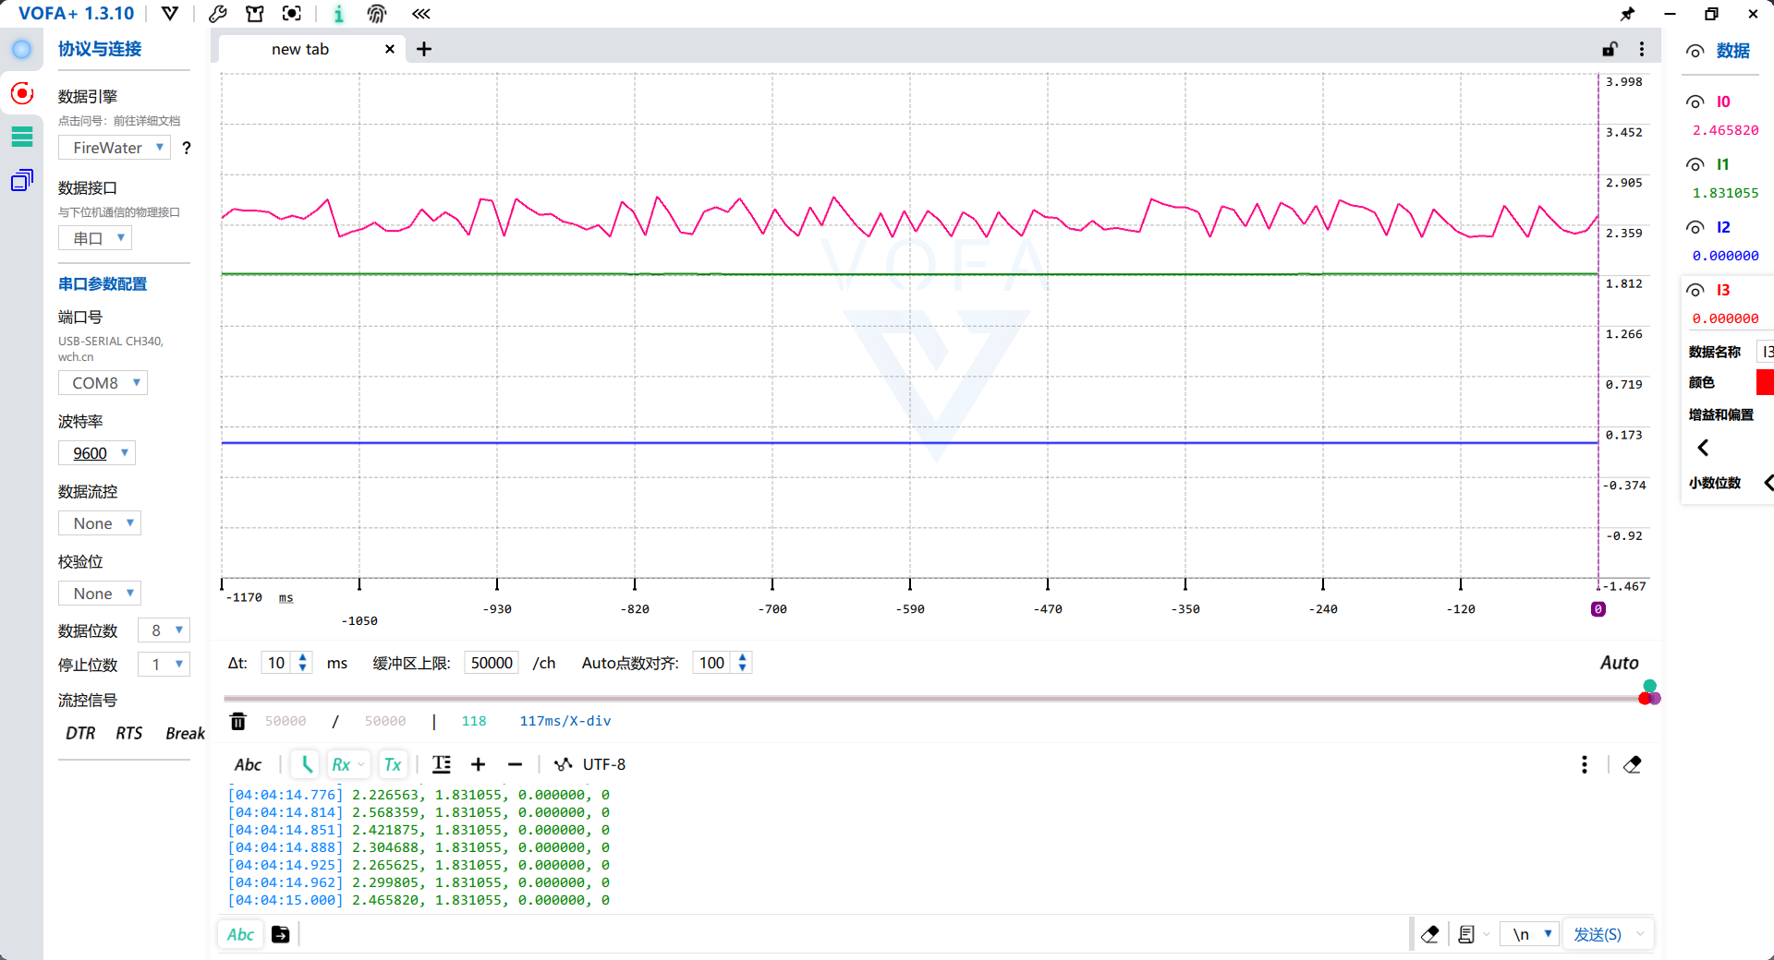Click the red record connection icon

click(22, 93)
